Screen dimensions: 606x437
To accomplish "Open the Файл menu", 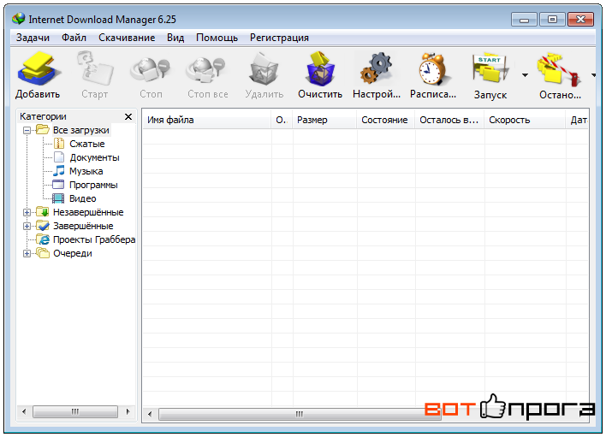I will [74, 38].
